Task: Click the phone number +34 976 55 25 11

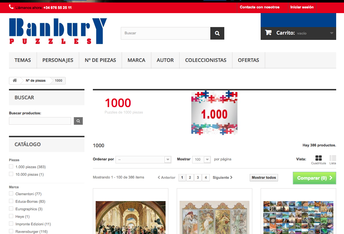Action: pyautogui.click(x=58, y=8)
